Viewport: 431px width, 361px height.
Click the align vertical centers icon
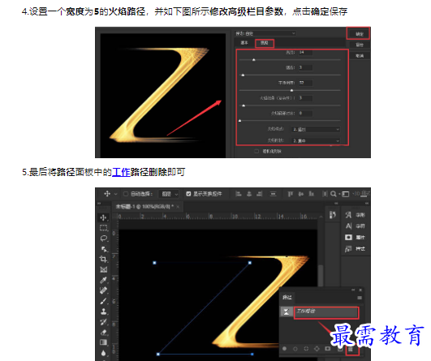click(x=300, y=194)
